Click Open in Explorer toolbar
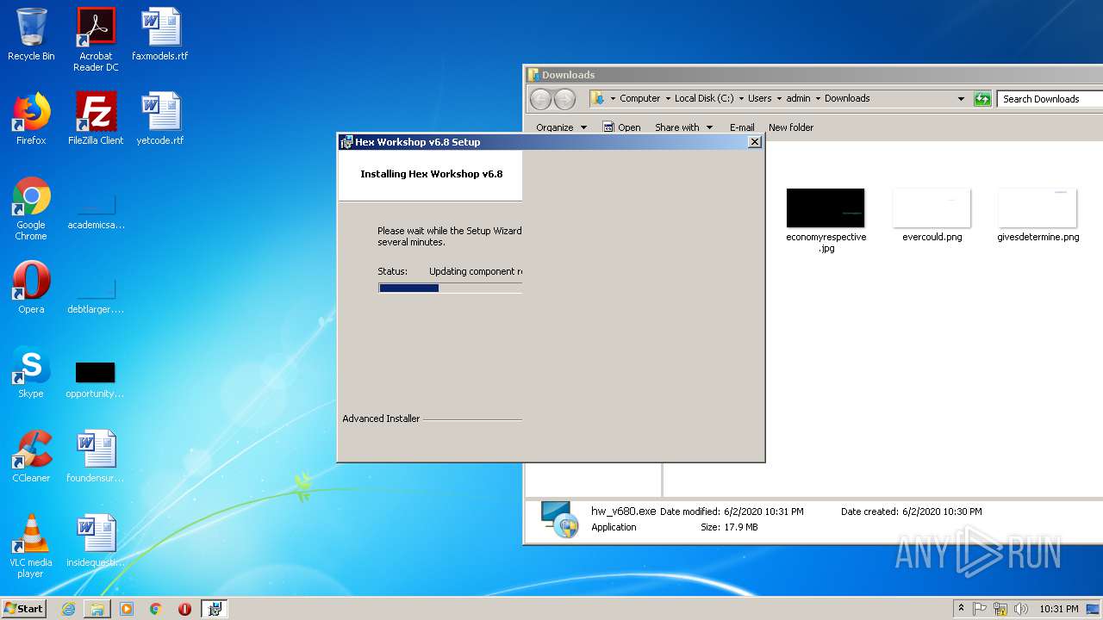This screenshot has height=620, width=1103. (x=621, y=127)
